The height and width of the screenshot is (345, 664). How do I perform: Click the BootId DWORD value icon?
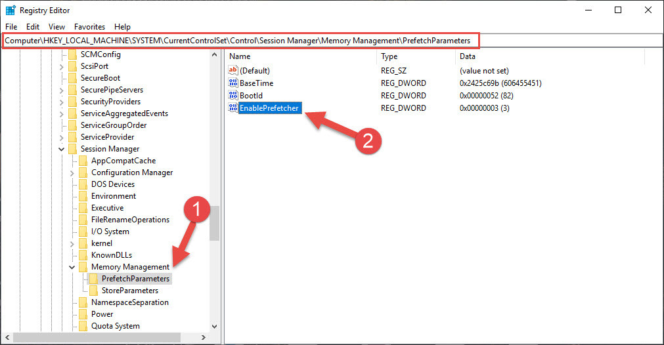(x=233, y=95)
